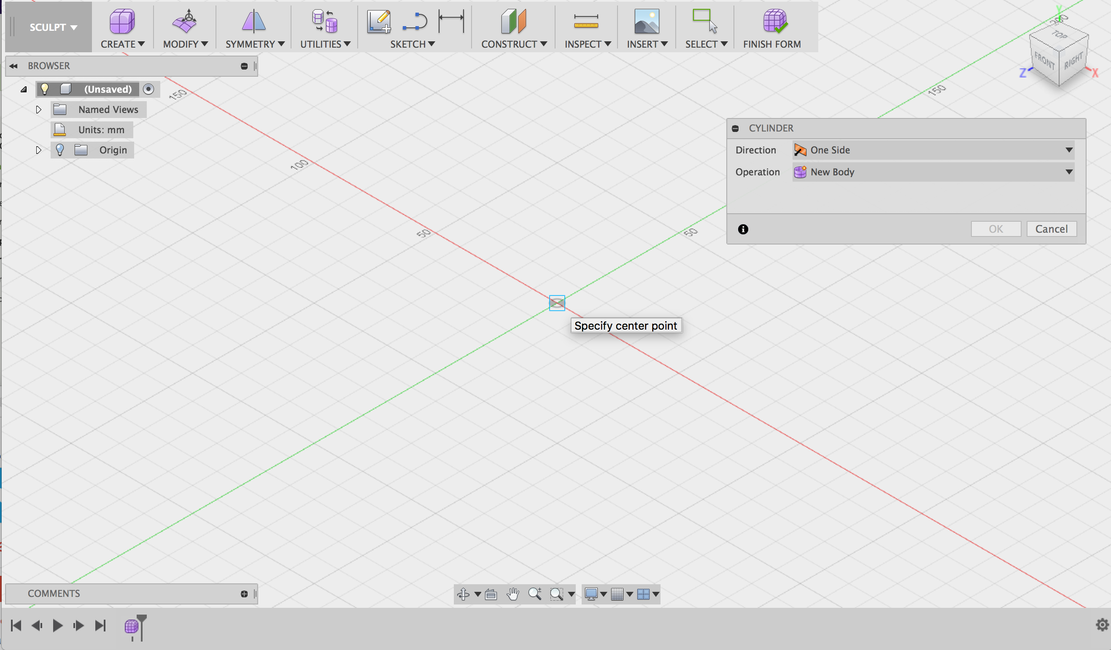The width and height of the screenshot is (1111, 650).
Task: Minimize the Browser panel with the round minus button
Action: click(x=244, y=66)
